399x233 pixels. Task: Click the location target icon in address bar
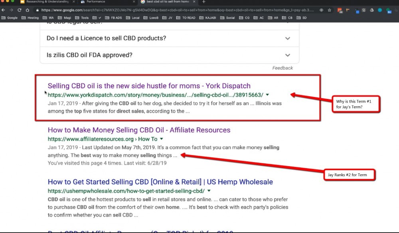pyautogui.click(x=321, y=10)
